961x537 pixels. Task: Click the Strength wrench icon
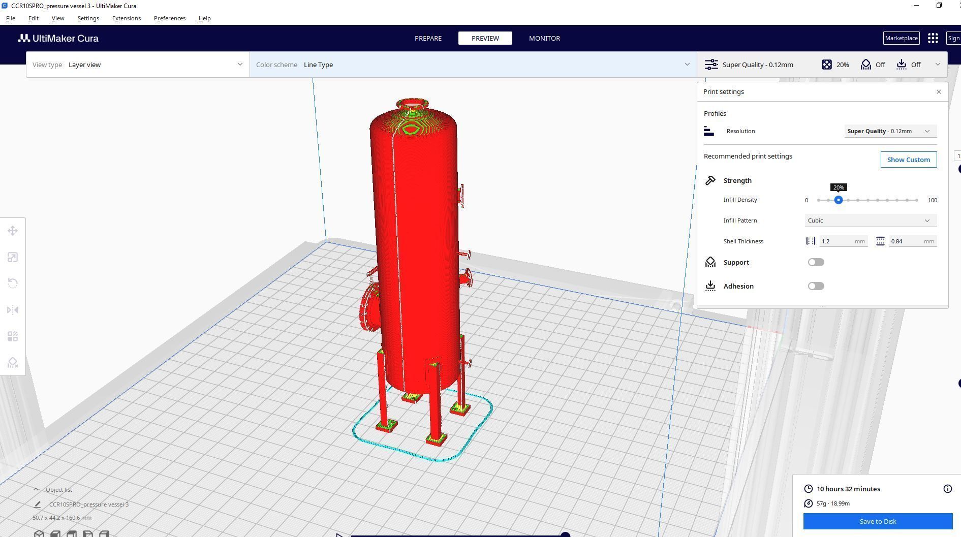point(710,180)
